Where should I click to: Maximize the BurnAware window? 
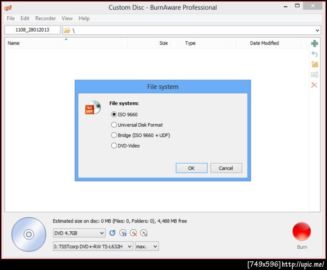coord(297,6)
